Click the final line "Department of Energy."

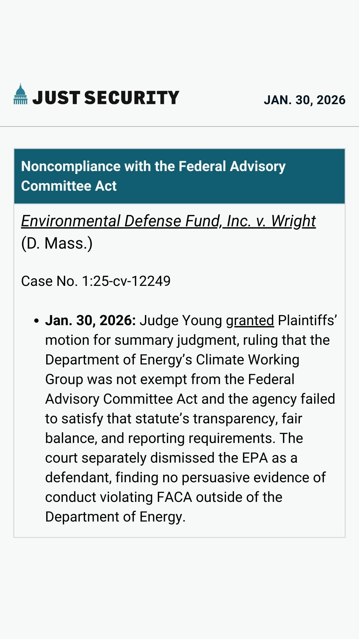(115, 517)
